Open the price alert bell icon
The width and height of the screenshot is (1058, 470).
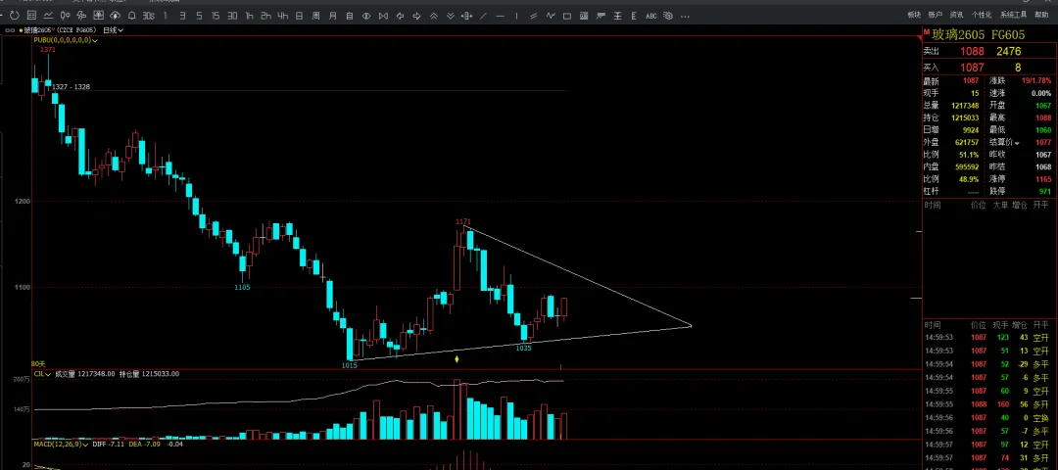[x=131, y=15]
